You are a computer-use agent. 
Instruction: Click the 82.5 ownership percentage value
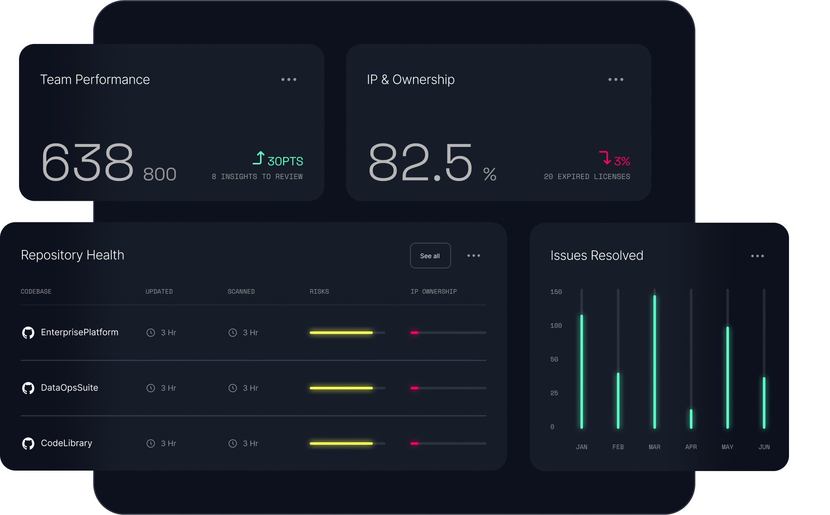click(x=421, y=162)
